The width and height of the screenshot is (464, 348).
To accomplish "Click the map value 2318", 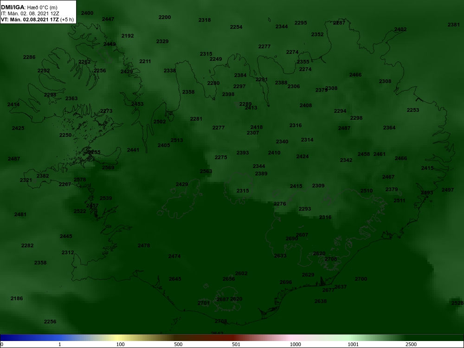I will pyautogui.click(x=205, y=20).
